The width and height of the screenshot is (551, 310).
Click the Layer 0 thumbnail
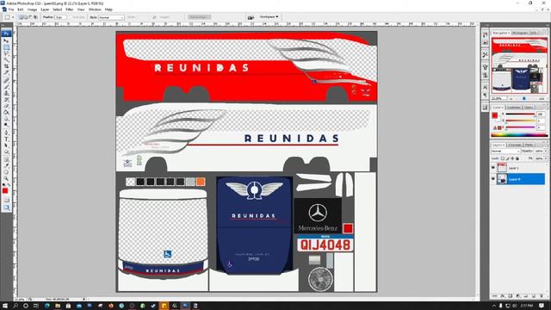click(x=502, y=179)
